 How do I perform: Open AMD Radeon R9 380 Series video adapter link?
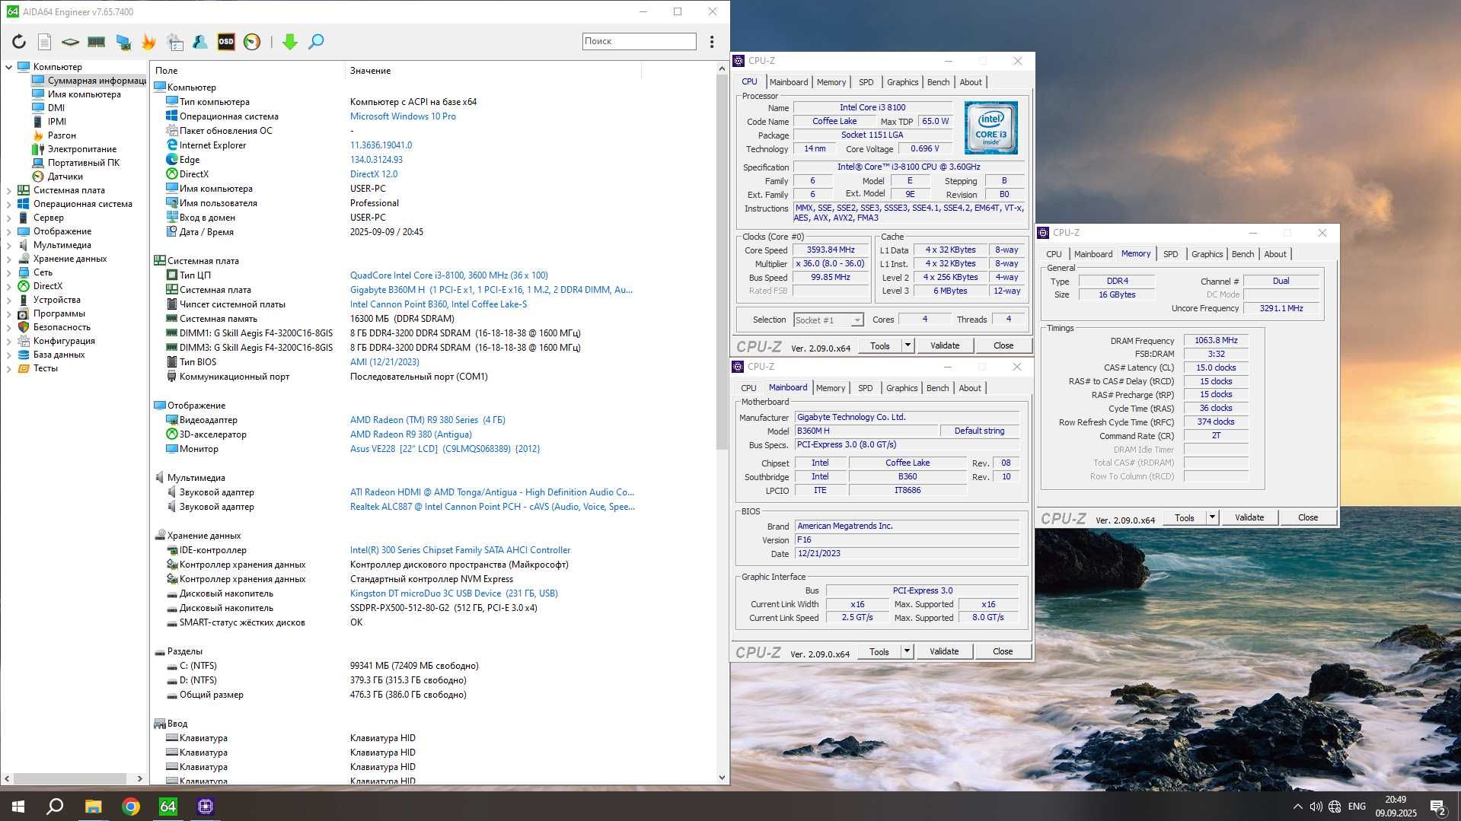point(428,420)
